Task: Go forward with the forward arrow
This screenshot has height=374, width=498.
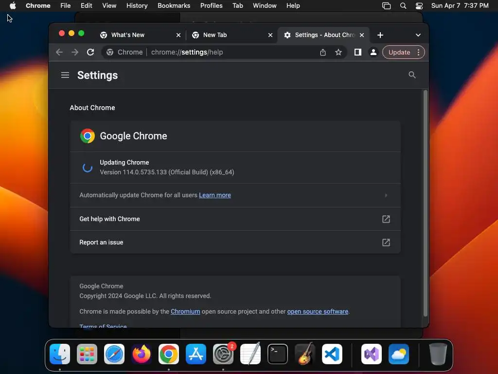Action: click(x=74, y=52)
